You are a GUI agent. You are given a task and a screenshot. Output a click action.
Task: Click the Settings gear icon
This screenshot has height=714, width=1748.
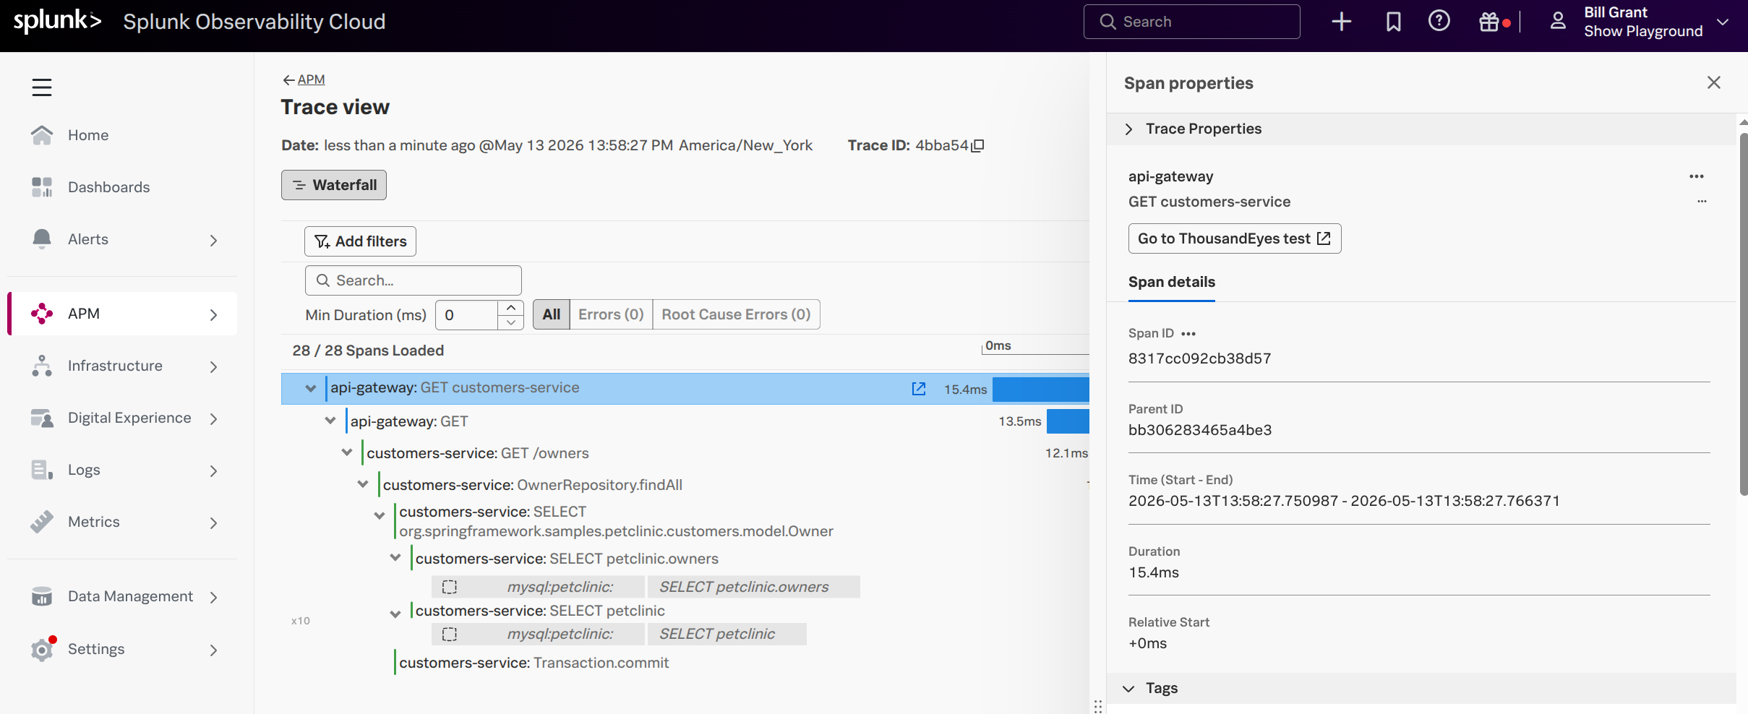[x=42, y=649]
